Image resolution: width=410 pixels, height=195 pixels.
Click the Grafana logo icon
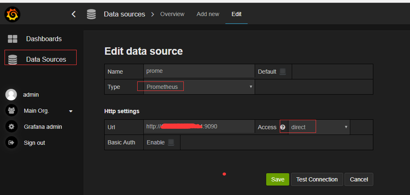[12, 14]
